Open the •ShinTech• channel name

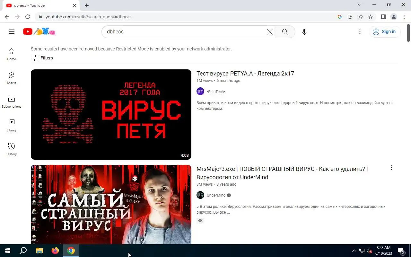click(216, 92)
